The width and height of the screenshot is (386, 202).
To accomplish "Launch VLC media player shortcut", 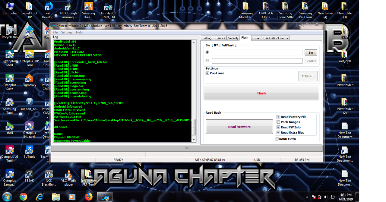I will (x=68, y=178).
